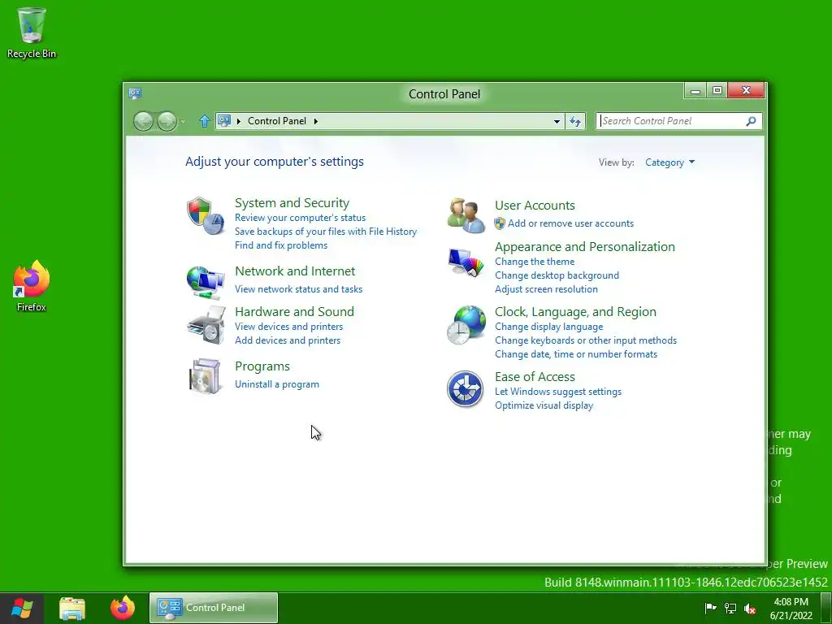
Task: Click the Control Panel taskbar button
Action: [x=214, y=608]
